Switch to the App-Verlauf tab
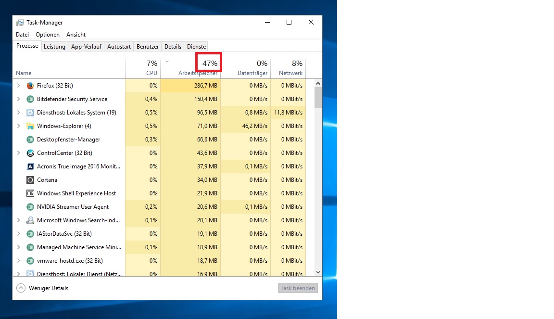554x319 pixels. (x=86, y=46)
